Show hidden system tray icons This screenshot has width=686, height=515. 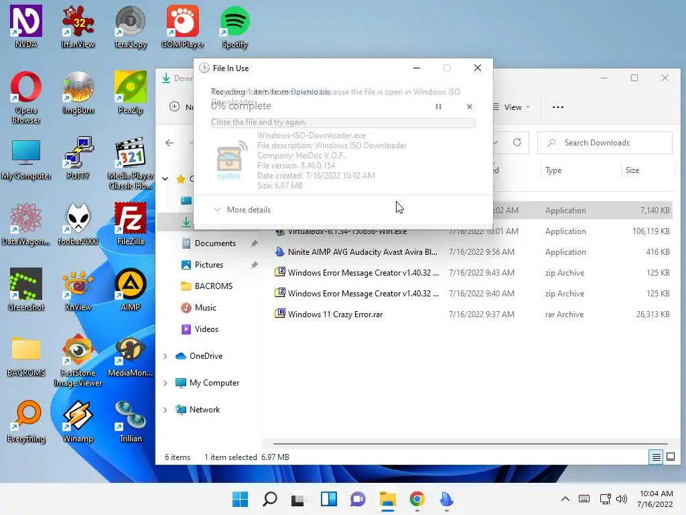click(565, 499)
